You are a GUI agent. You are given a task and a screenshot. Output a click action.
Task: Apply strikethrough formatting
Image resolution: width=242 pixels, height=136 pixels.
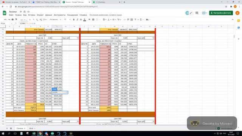coord(81,20)
